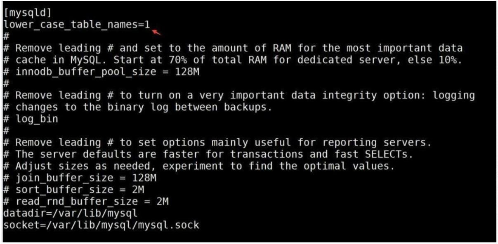
Task: Click the read_rnd_buffer_size = 2M line
Action: (86, 202)
